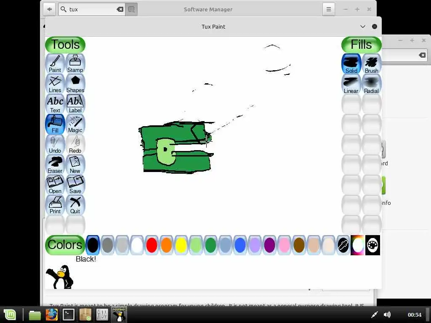This screenshot has width=431, height=323.
Task: Choose the Solid fill mode
Action: 351,64
